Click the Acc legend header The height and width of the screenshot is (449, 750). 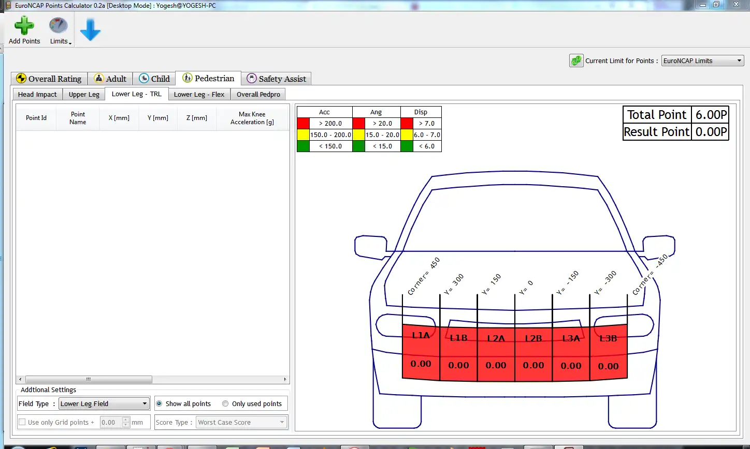coord(324,112)
